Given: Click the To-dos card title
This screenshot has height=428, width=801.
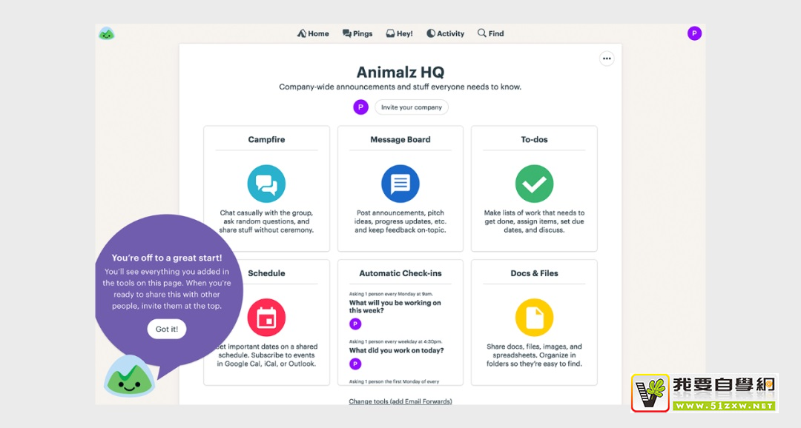Looking at the screenshot, I should pyautogui.click(x=534, y=139).
